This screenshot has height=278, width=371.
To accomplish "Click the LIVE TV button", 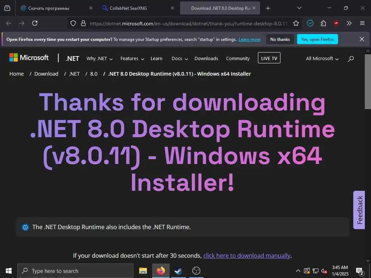I will point(269,58).
